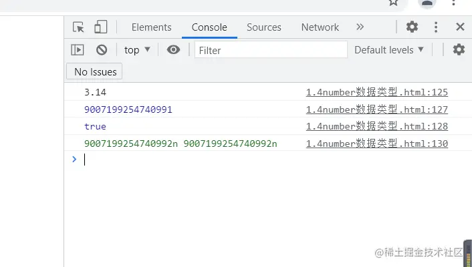Select the 3.14 console output
Image resolution: width=472 pixels, height=267 pixels.
(x=95, y=92)
